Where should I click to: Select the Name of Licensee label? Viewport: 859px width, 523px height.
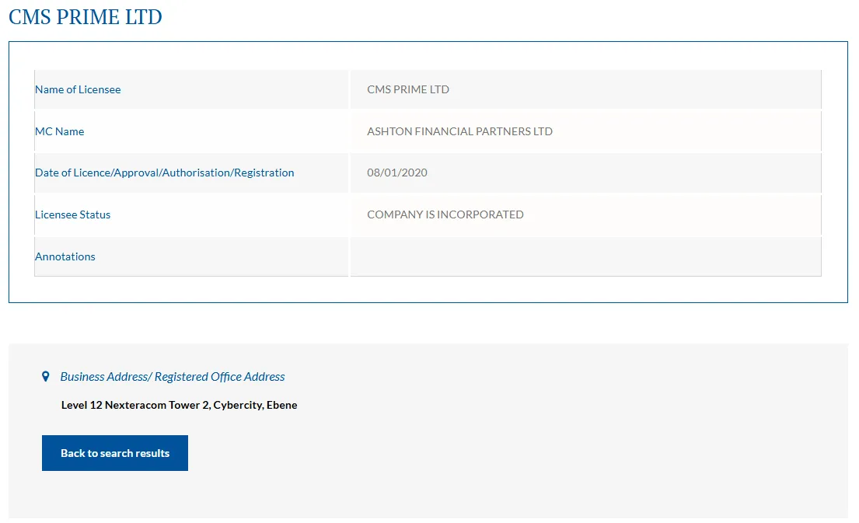click(x=78, y=89)
